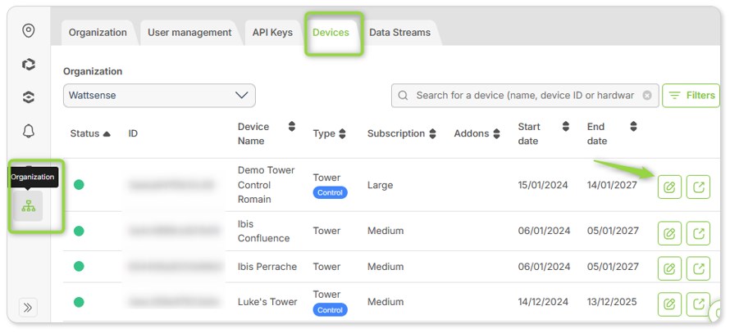Sort table by Subscription arrows

(432, 133)
